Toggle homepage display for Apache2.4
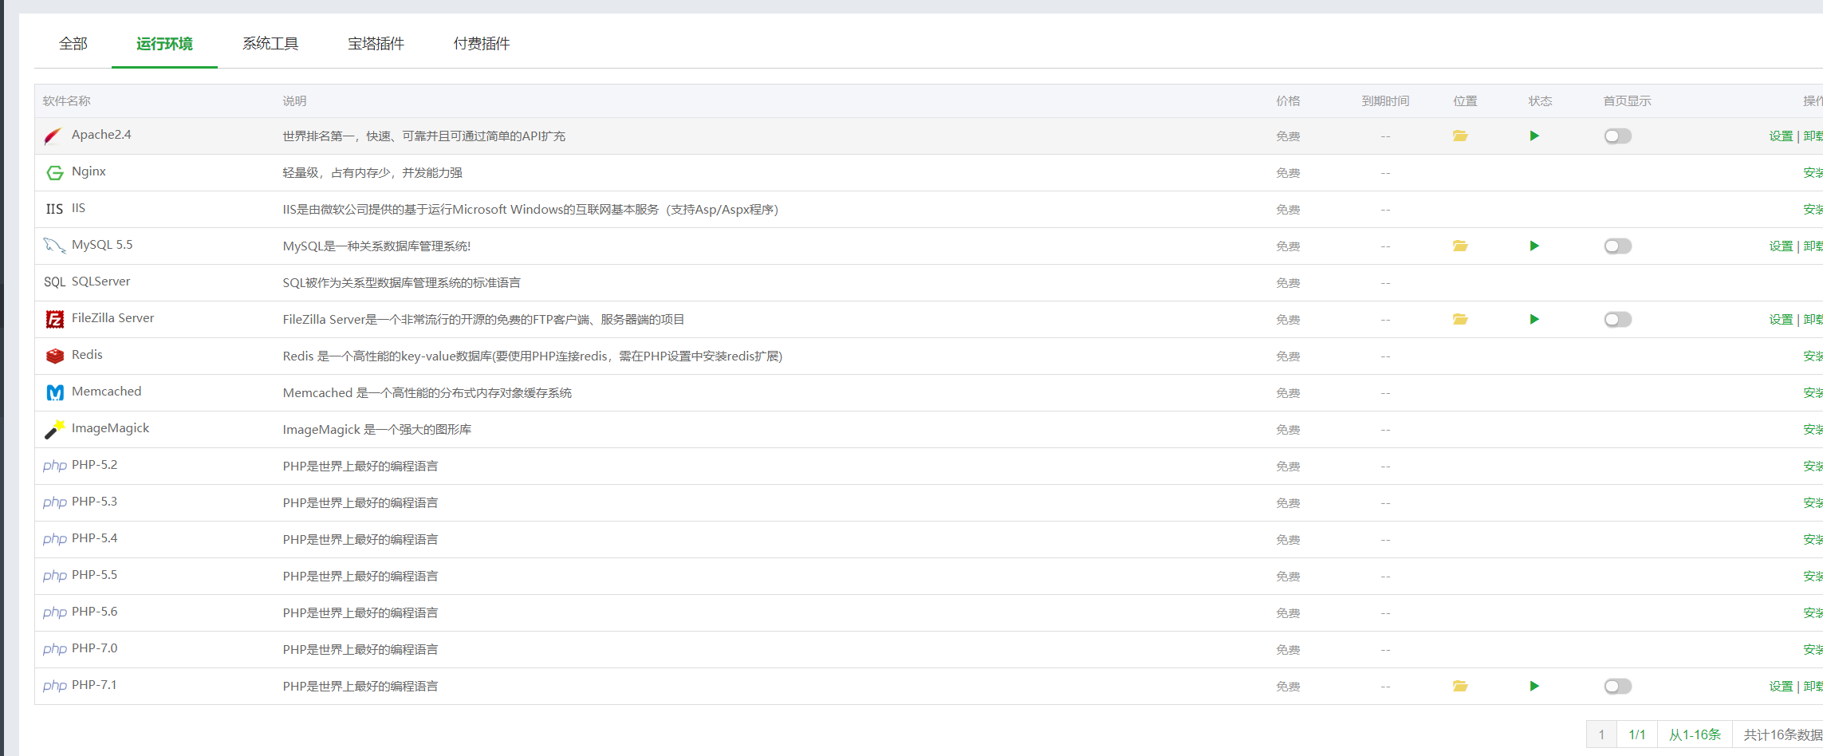This screenshot has width=1823, height=756. 1618,136
